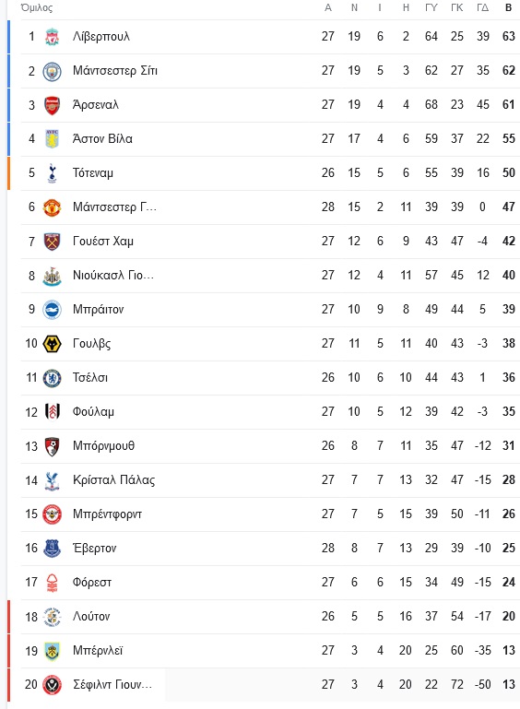Select the Μπράιτον team name
Viewport: 520px width, 709px height.
coord(98,309)
